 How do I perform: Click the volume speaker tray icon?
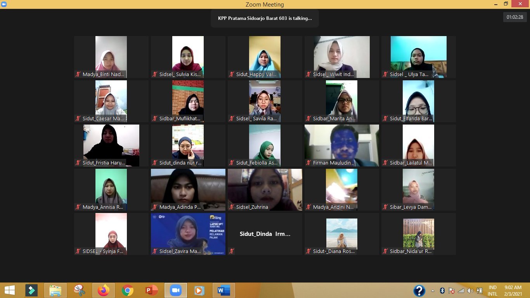(470, 291)
